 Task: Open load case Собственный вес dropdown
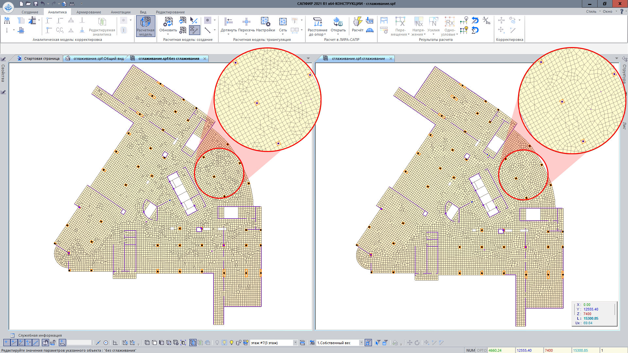tap(361, 343)
